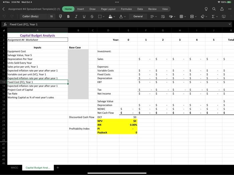Click the comment icon in the ribbon
The height and width of the screenshot is (175, 234).
[224, 16]
